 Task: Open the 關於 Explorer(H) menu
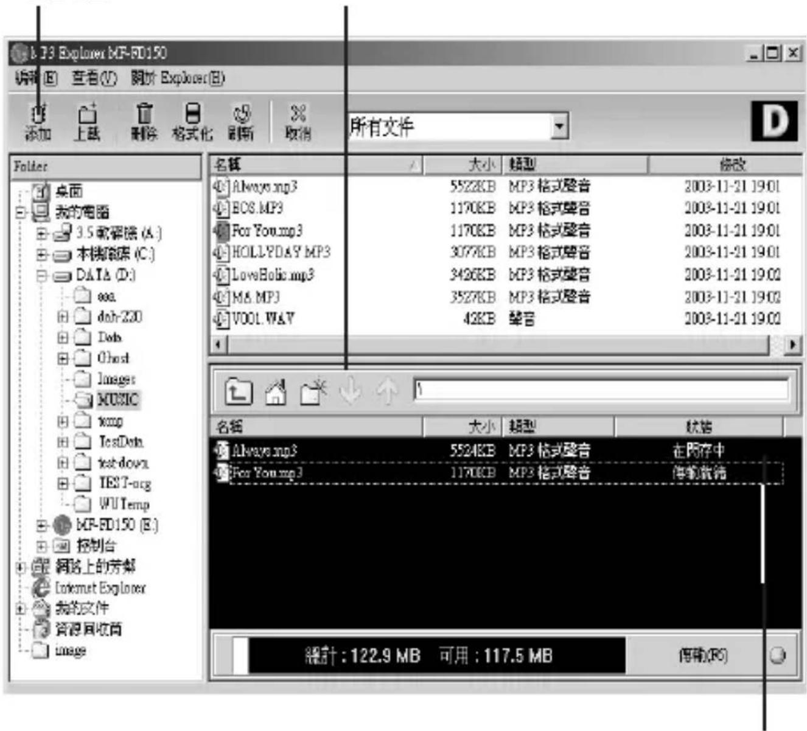pyautogui.click(x=178, y=78)
